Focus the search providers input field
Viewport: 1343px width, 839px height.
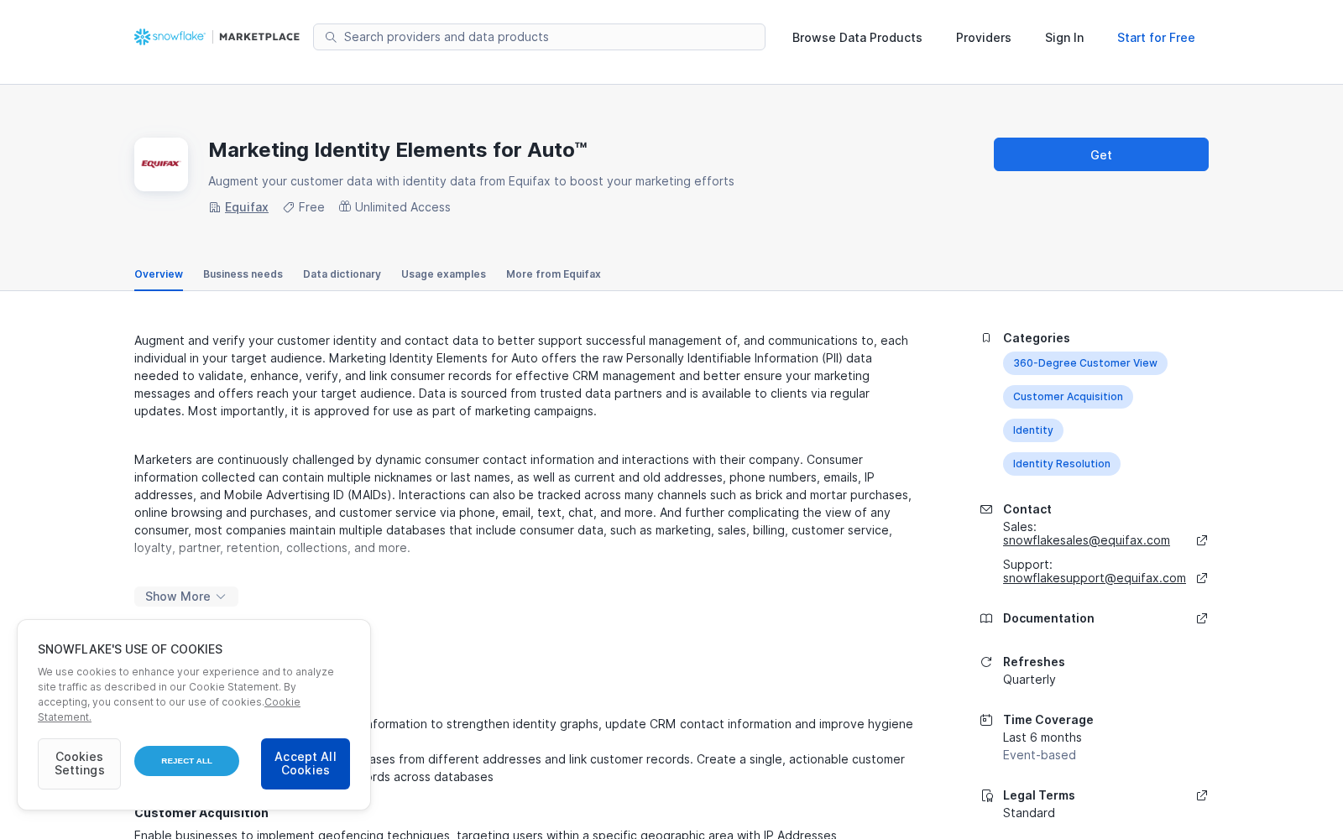(x=539, y=37)
